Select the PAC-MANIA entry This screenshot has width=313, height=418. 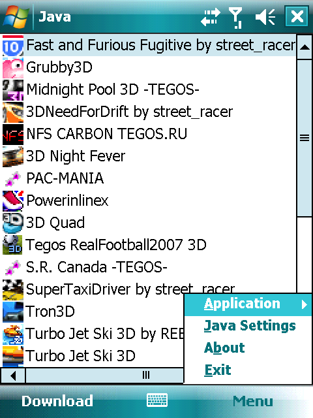pos(65,178)
